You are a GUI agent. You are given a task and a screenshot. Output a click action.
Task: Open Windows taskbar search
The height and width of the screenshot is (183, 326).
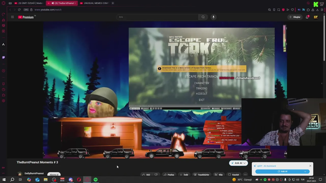[x=12, y=180]
